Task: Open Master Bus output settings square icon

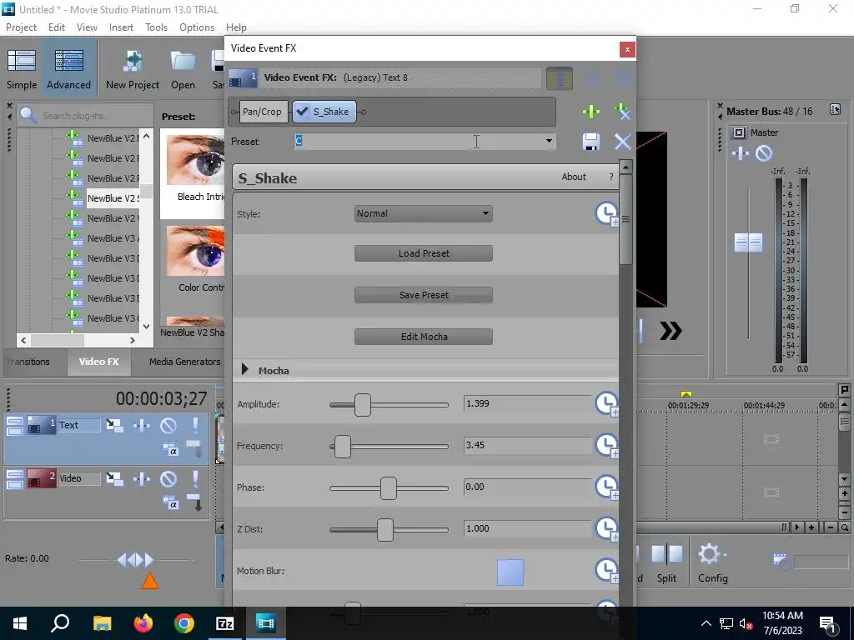Action: coord(739,132)
